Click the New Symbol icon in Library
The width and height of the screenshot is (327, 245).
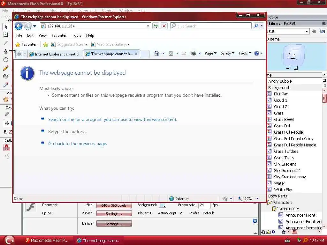click(x=263, y=232)
